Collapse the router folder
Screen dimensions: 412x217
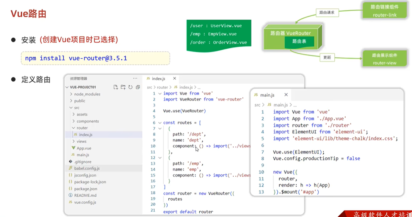74,128
